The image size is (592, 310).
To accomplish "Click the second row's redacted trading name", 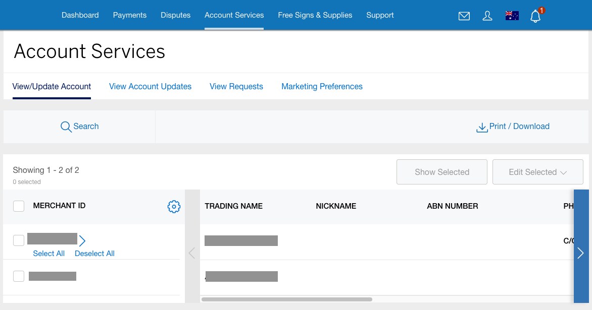I will point(241,276).
